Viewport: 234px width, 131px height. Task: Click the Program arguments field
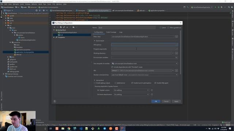(144, 49)
